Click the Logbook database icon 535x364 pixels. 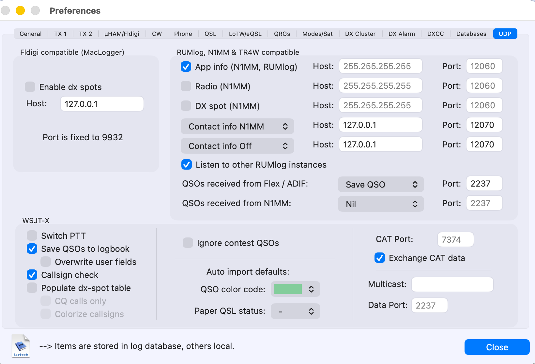(x=21, y=346)
